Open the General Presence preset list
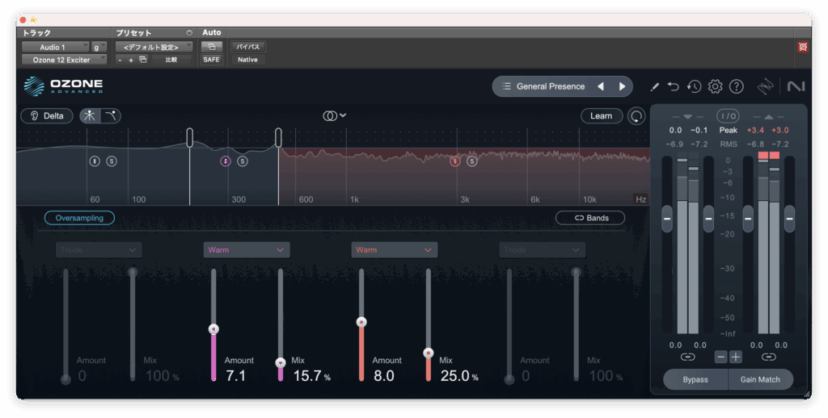The image size is (828, 418). [x=542, y=86]
